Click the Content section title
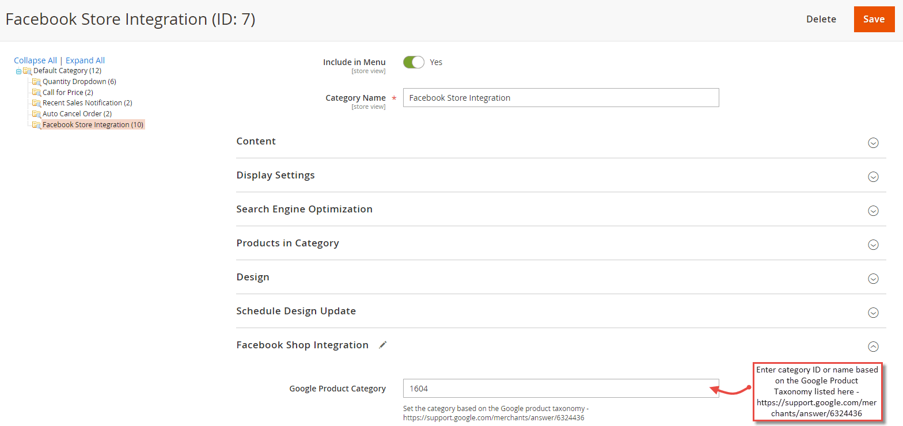The image size is (903, 426). pos(256,141)
